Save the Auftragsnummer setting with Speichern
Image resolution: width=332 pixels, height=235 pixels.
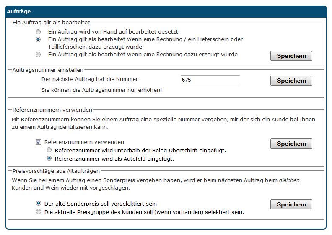click(291, 81)
